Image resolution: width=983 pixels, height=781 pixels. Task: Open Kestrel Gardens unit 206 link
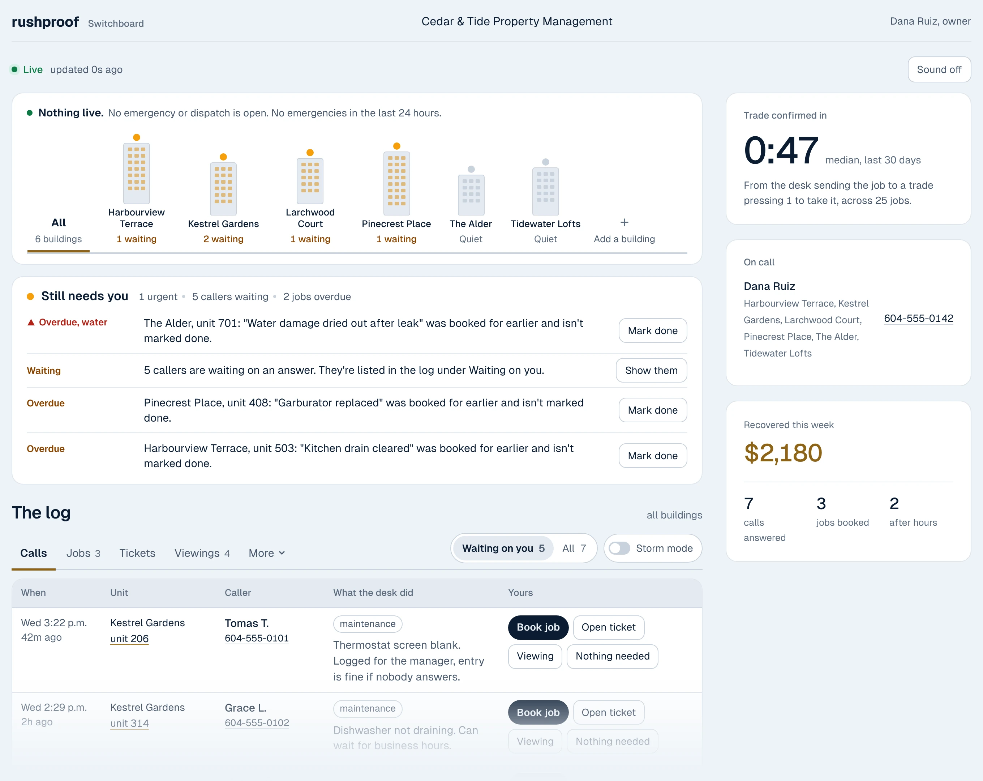pyautogui.click(x=129, y=639)
